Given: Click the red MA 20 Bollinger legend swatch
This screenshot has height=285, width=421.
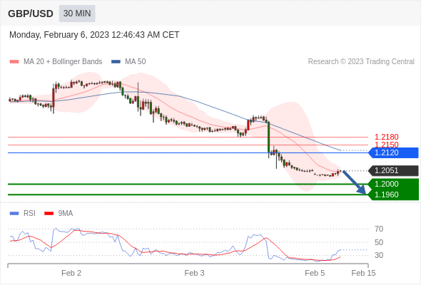Looking at the screenshot, I should 14,62.
